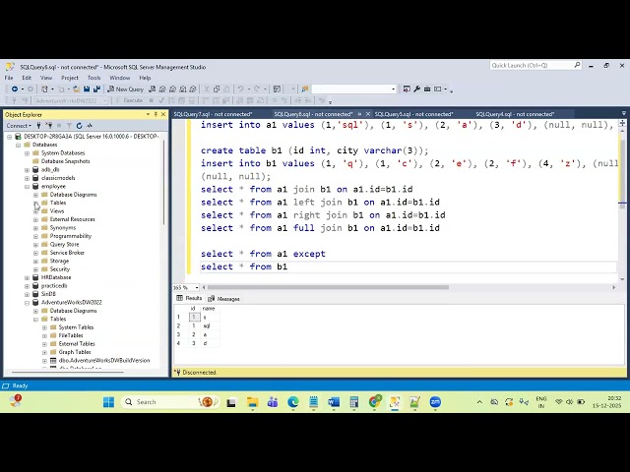
Task: Click the Toolbox briefcase icon in toolbar
Action: tap(427, 89)
